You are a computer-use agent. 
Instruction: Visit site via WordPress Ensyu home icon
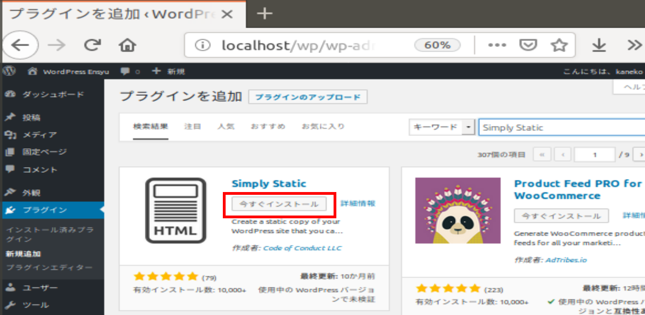32,71
